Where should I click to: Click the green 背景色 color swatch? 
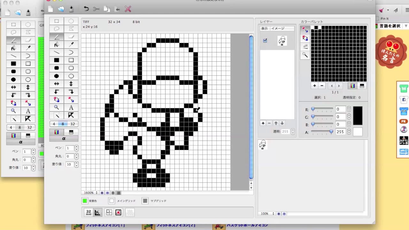coord(85,201)
